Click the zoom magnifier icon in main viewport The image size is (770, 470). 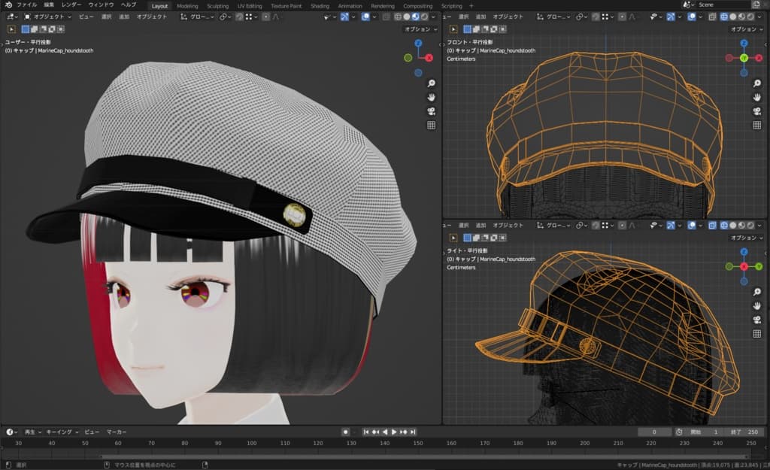[x=432, y=83]
